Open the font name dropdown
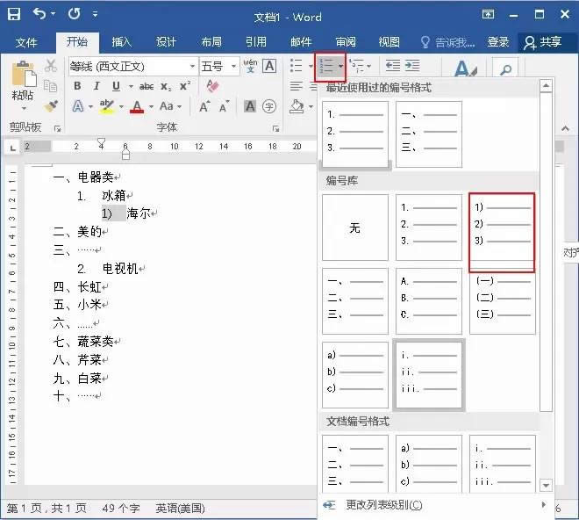This screenshot has width=579, height=520. [192, 67]
